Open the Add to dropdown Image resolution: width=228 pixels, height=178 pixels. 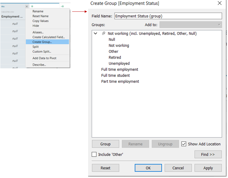point(191,25)
